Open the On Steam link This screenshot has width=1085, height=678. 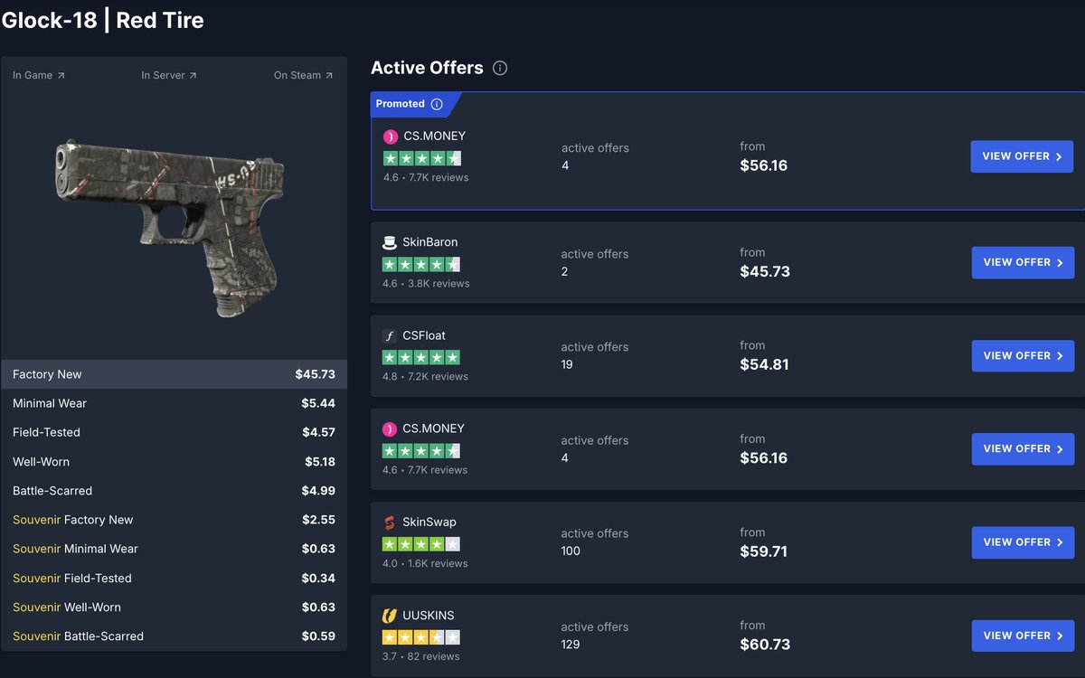coord(304,75)
